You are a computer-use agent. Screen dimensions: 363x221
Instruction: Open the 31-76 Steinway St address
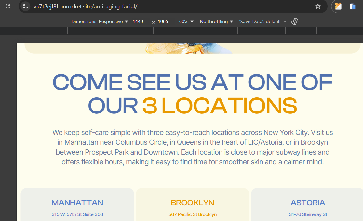[308, 214]
